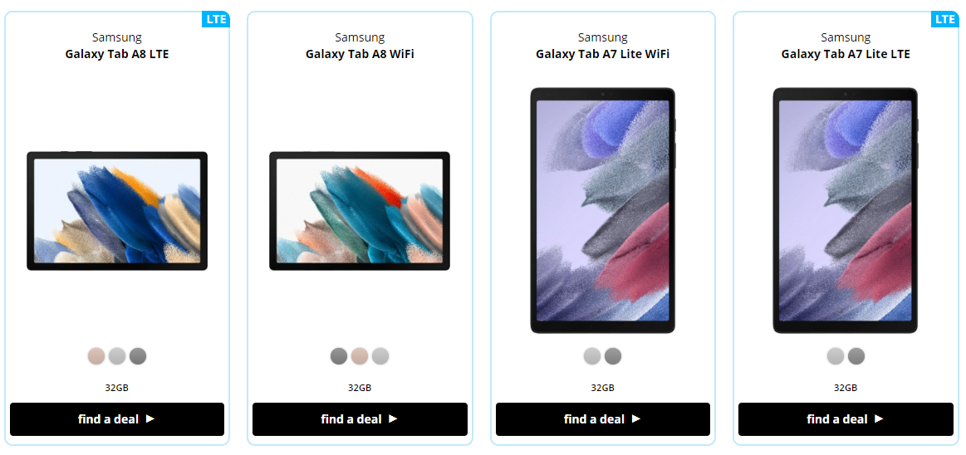
Task: Select pink color for Galaxy Tab A8 LTE
Action: tap(96, 356)
